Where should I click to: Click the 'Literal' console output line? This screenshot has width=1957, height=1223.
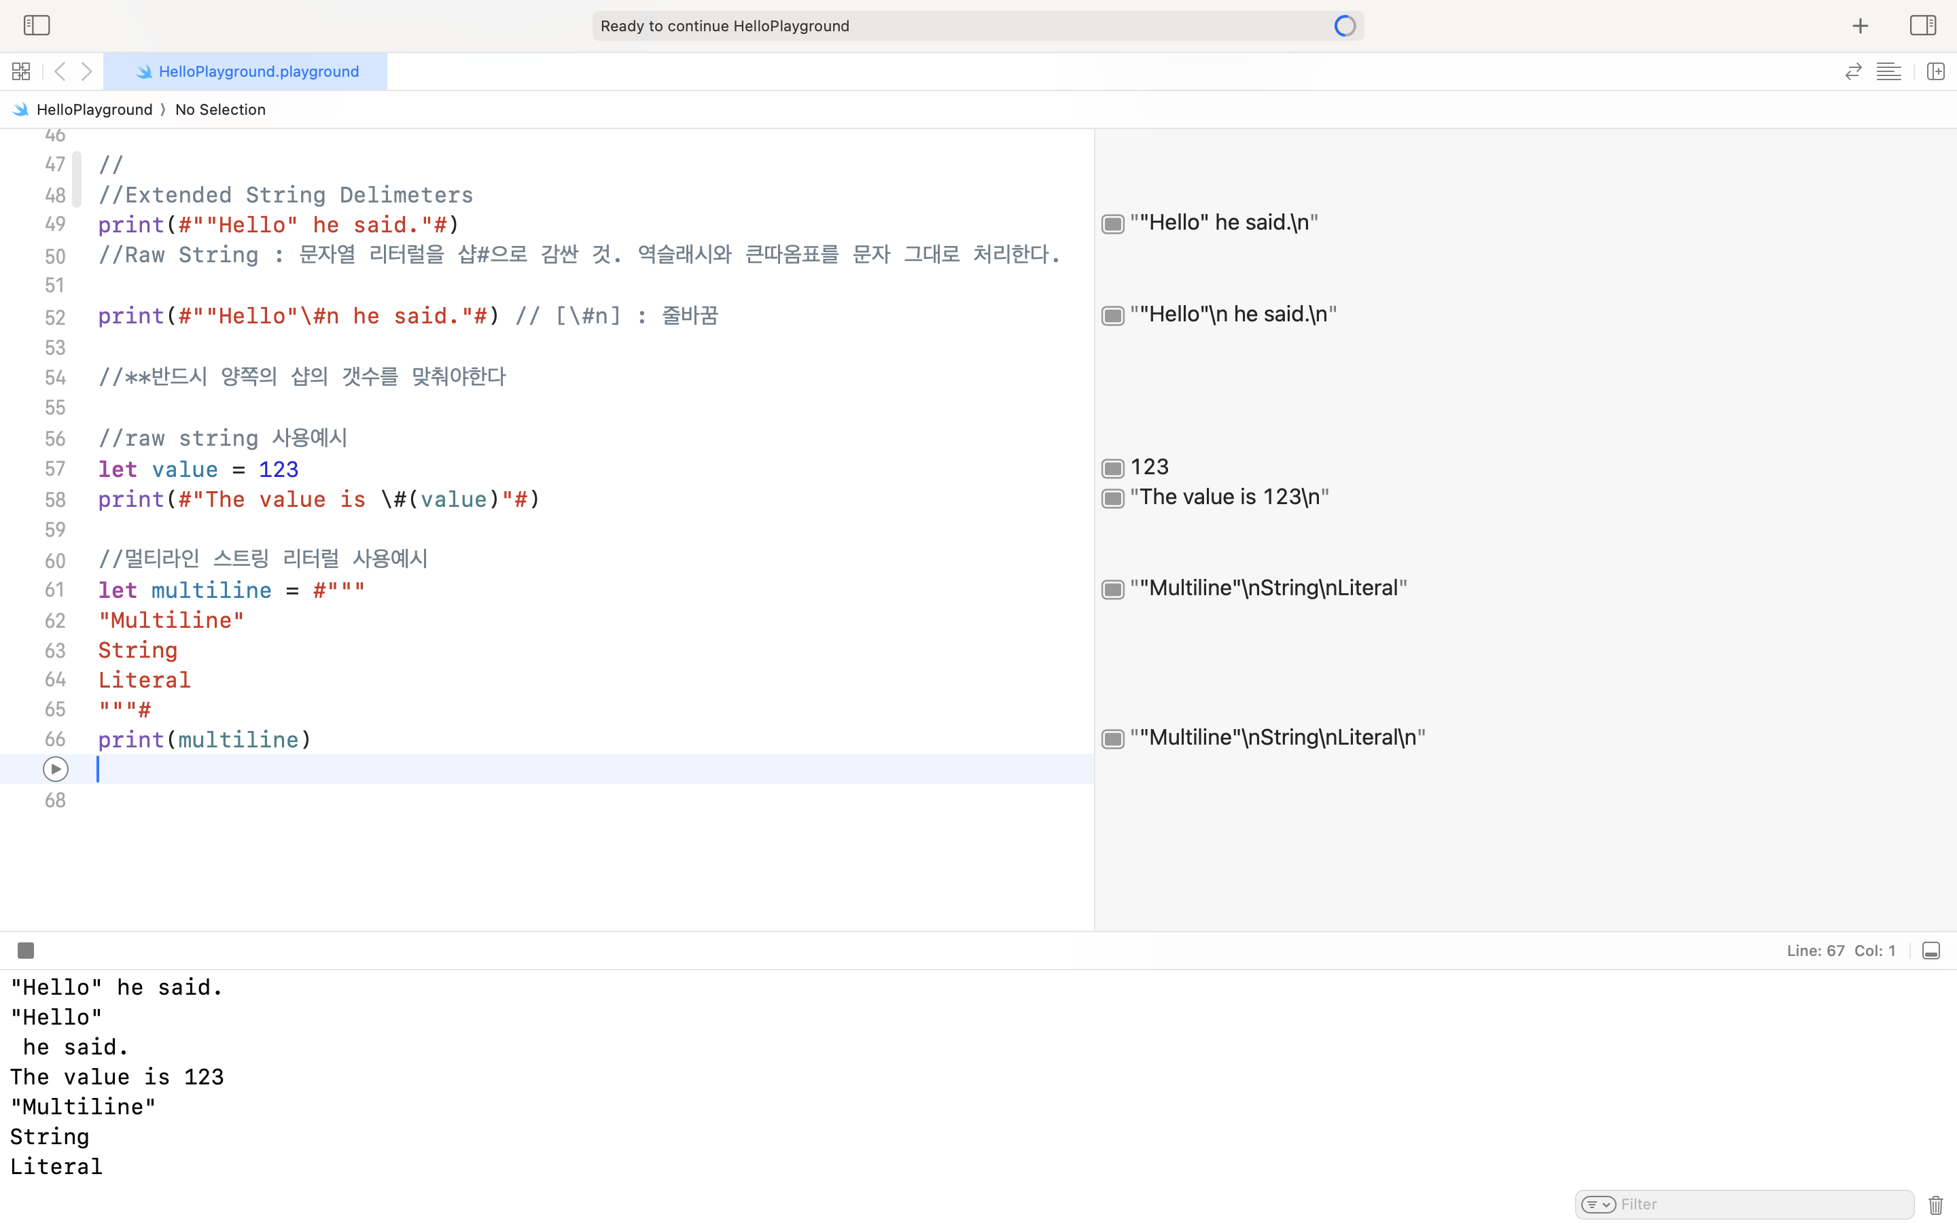coord(56,1167)
